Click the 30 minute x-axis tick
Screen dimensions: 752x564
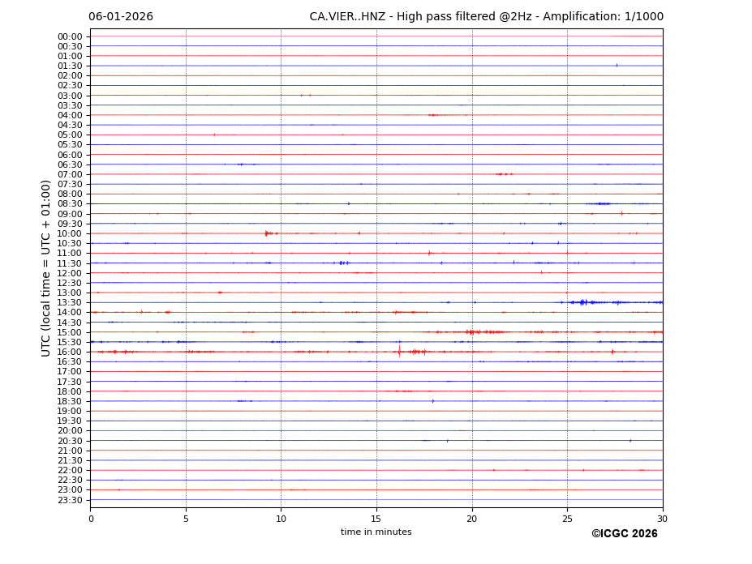(x=662, y=519)
